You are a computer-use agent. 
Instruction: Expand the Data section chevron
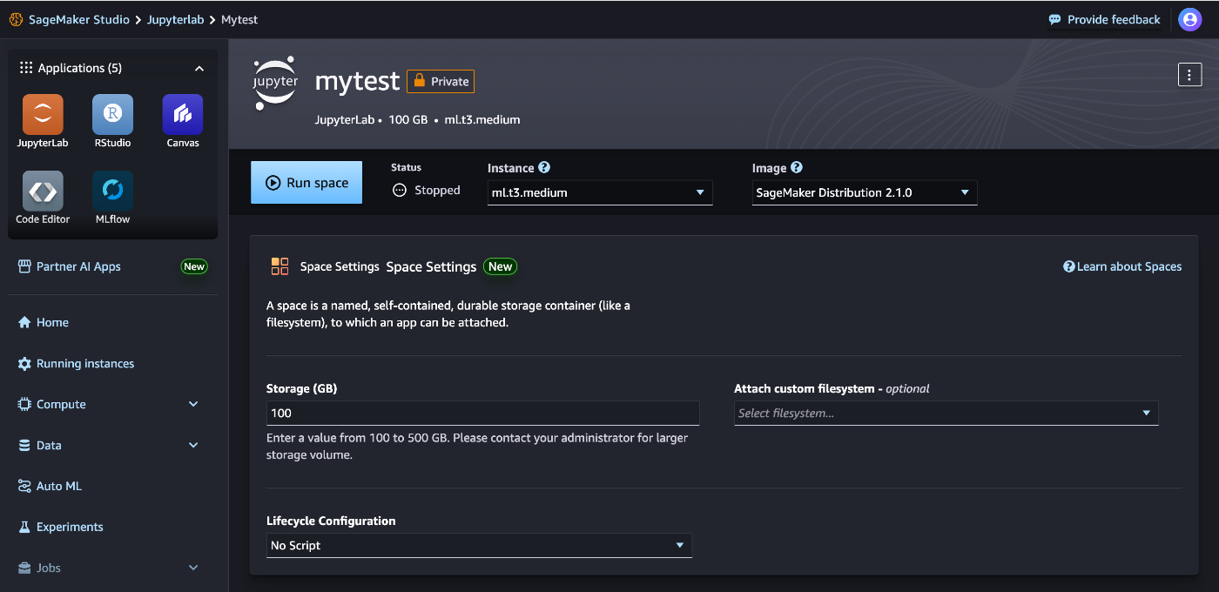[x=193, y=445]
